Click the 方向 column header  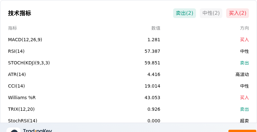coord(244,28)
